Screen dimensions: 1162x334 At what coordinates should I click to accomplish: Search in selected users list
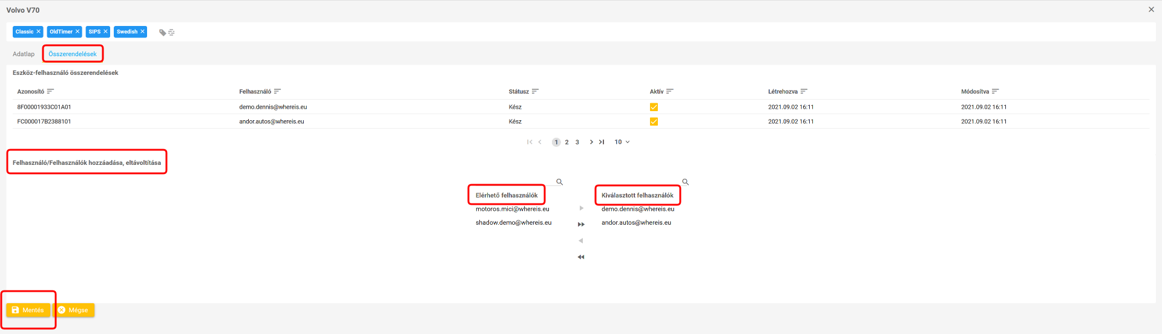686,182
